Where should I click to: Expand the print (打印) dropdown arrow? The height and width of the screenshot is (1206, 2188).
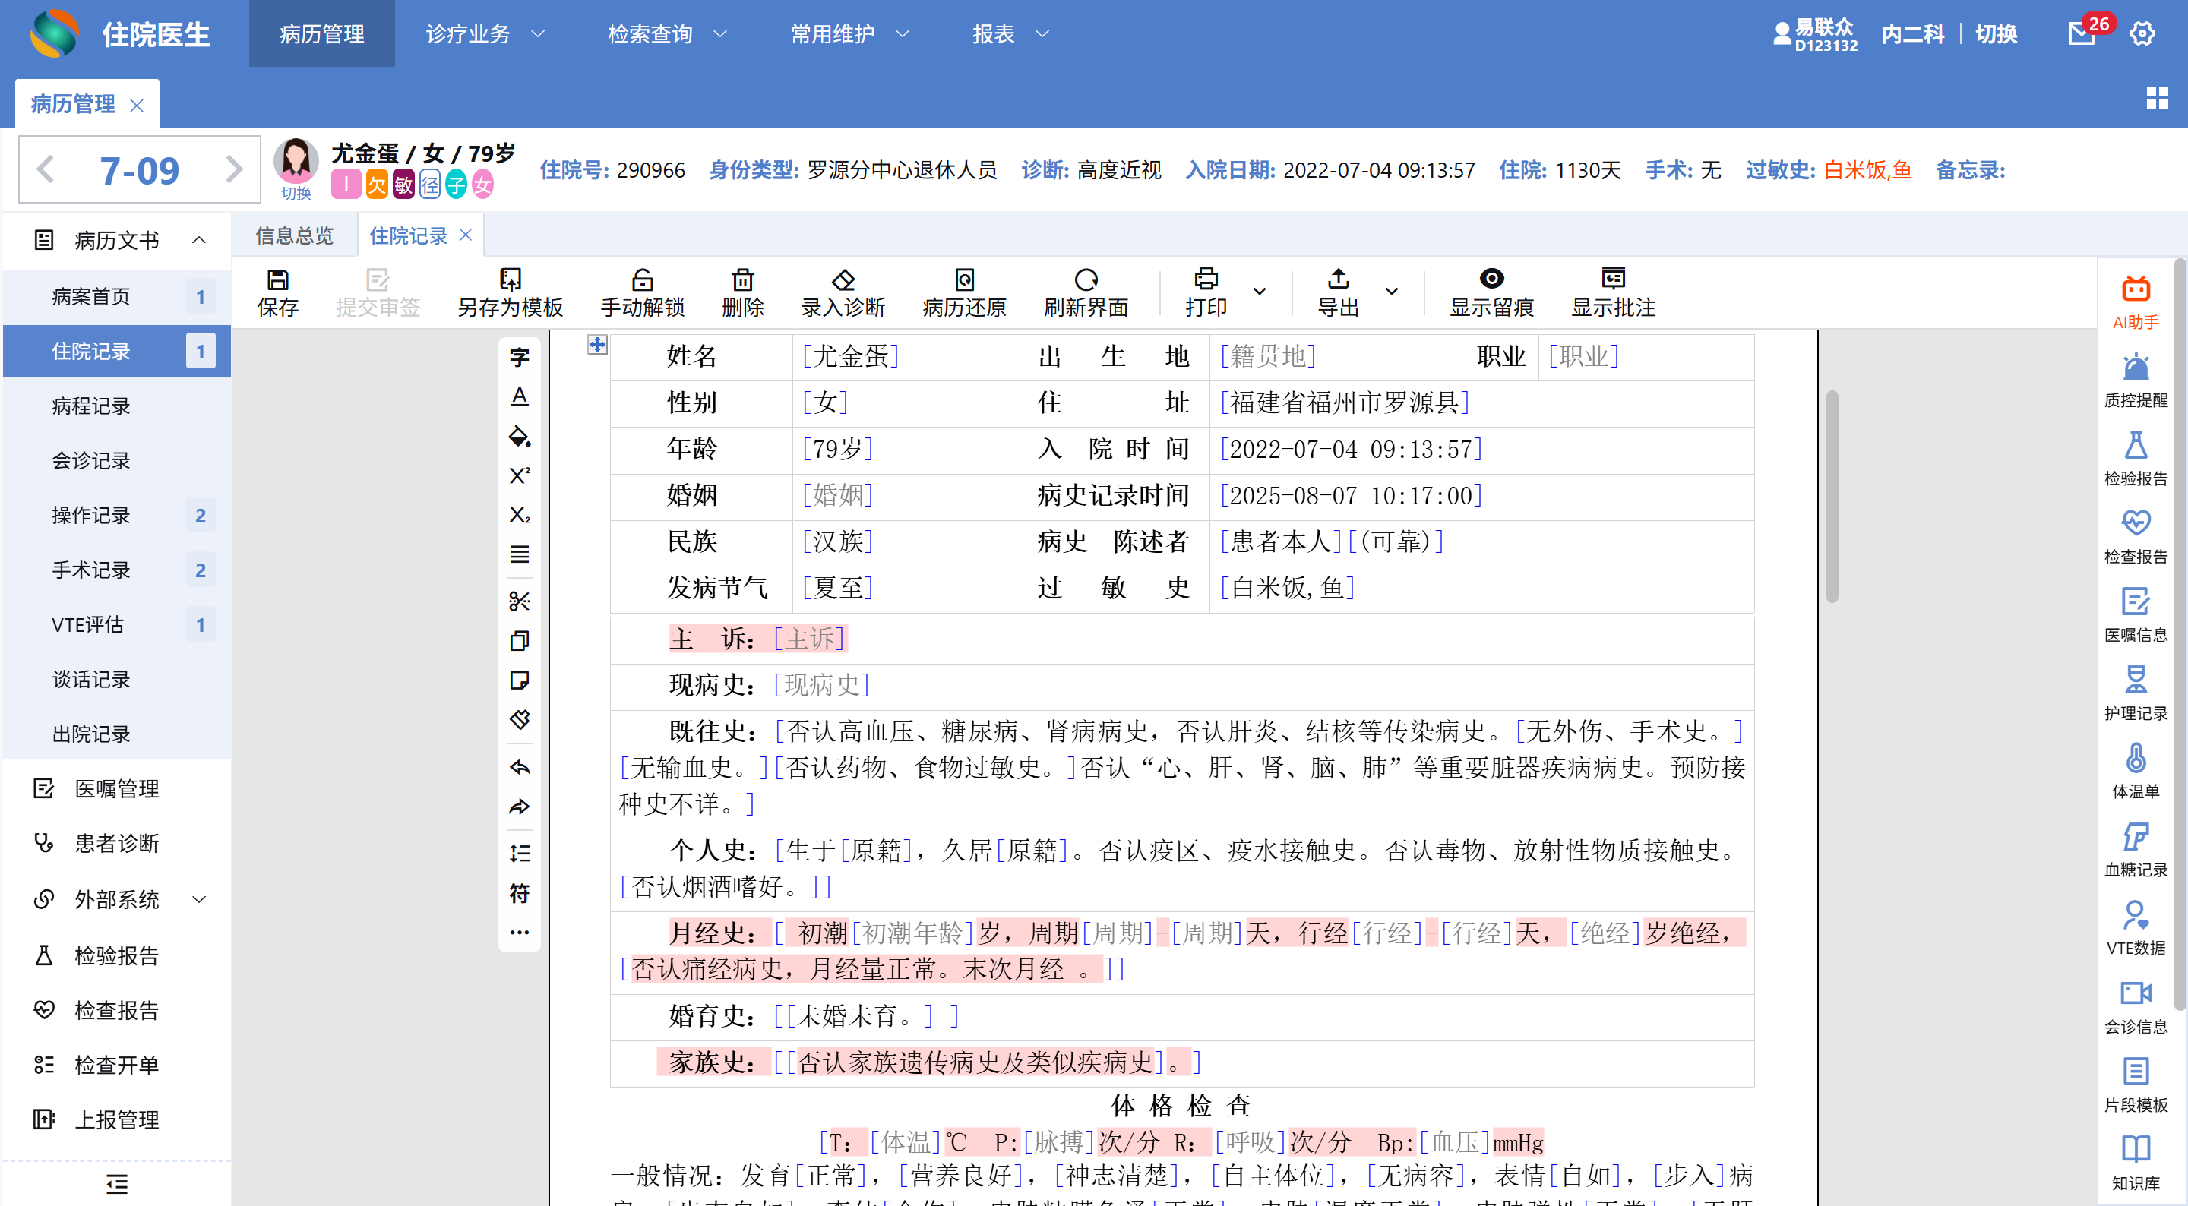point(1260,292)
